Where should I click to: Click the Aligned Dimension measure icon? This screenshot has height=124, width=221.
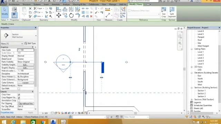coord(107,10)
